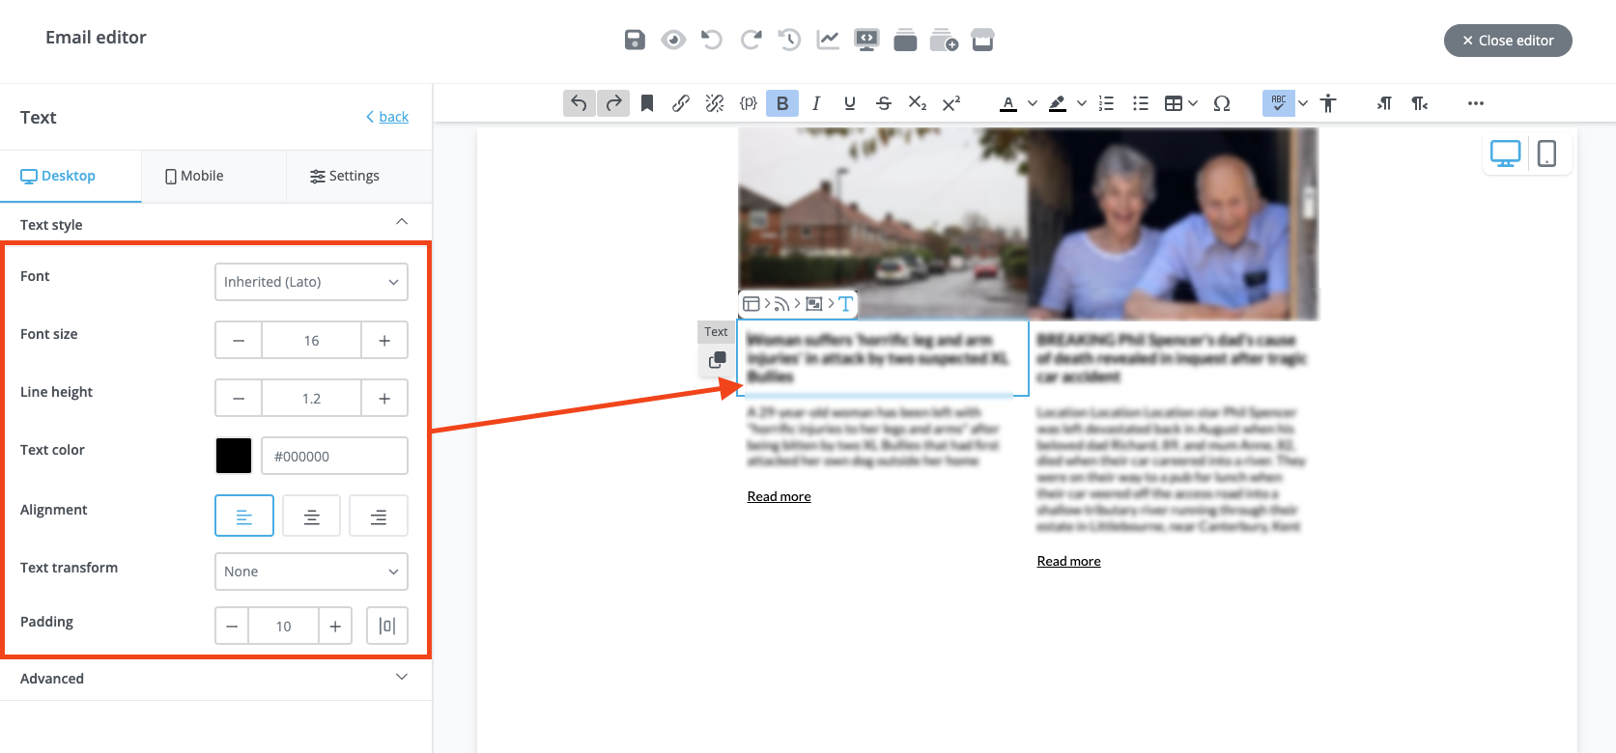Click the bookmark anchor icon
This screenshot has height=753, width=1616.
647,103
